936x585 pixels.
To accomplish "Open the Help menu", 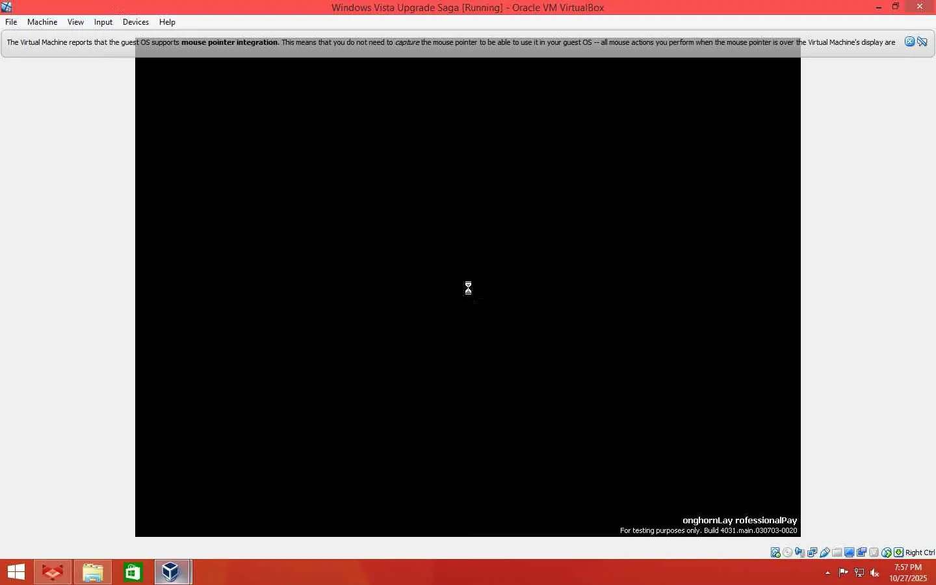I will tap(167, 22).
